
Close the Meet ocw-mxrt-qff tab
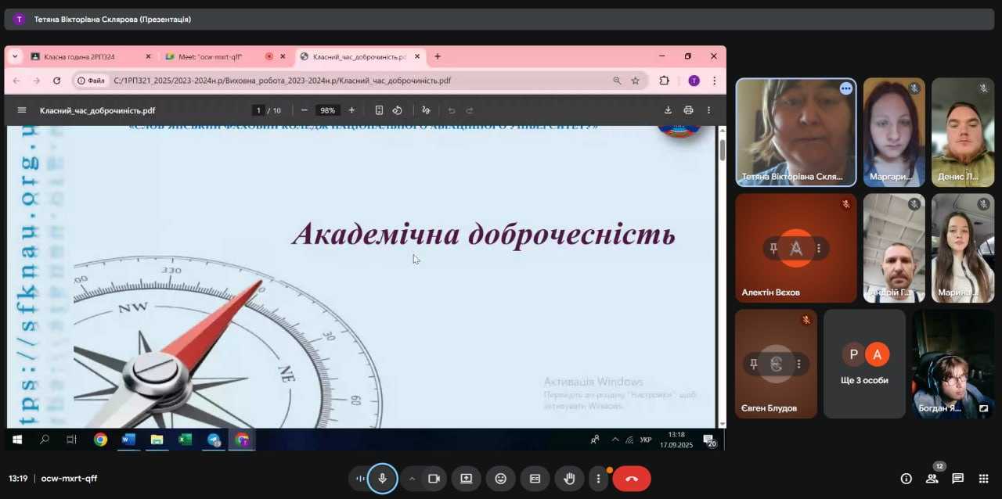[x=283, y=56]
